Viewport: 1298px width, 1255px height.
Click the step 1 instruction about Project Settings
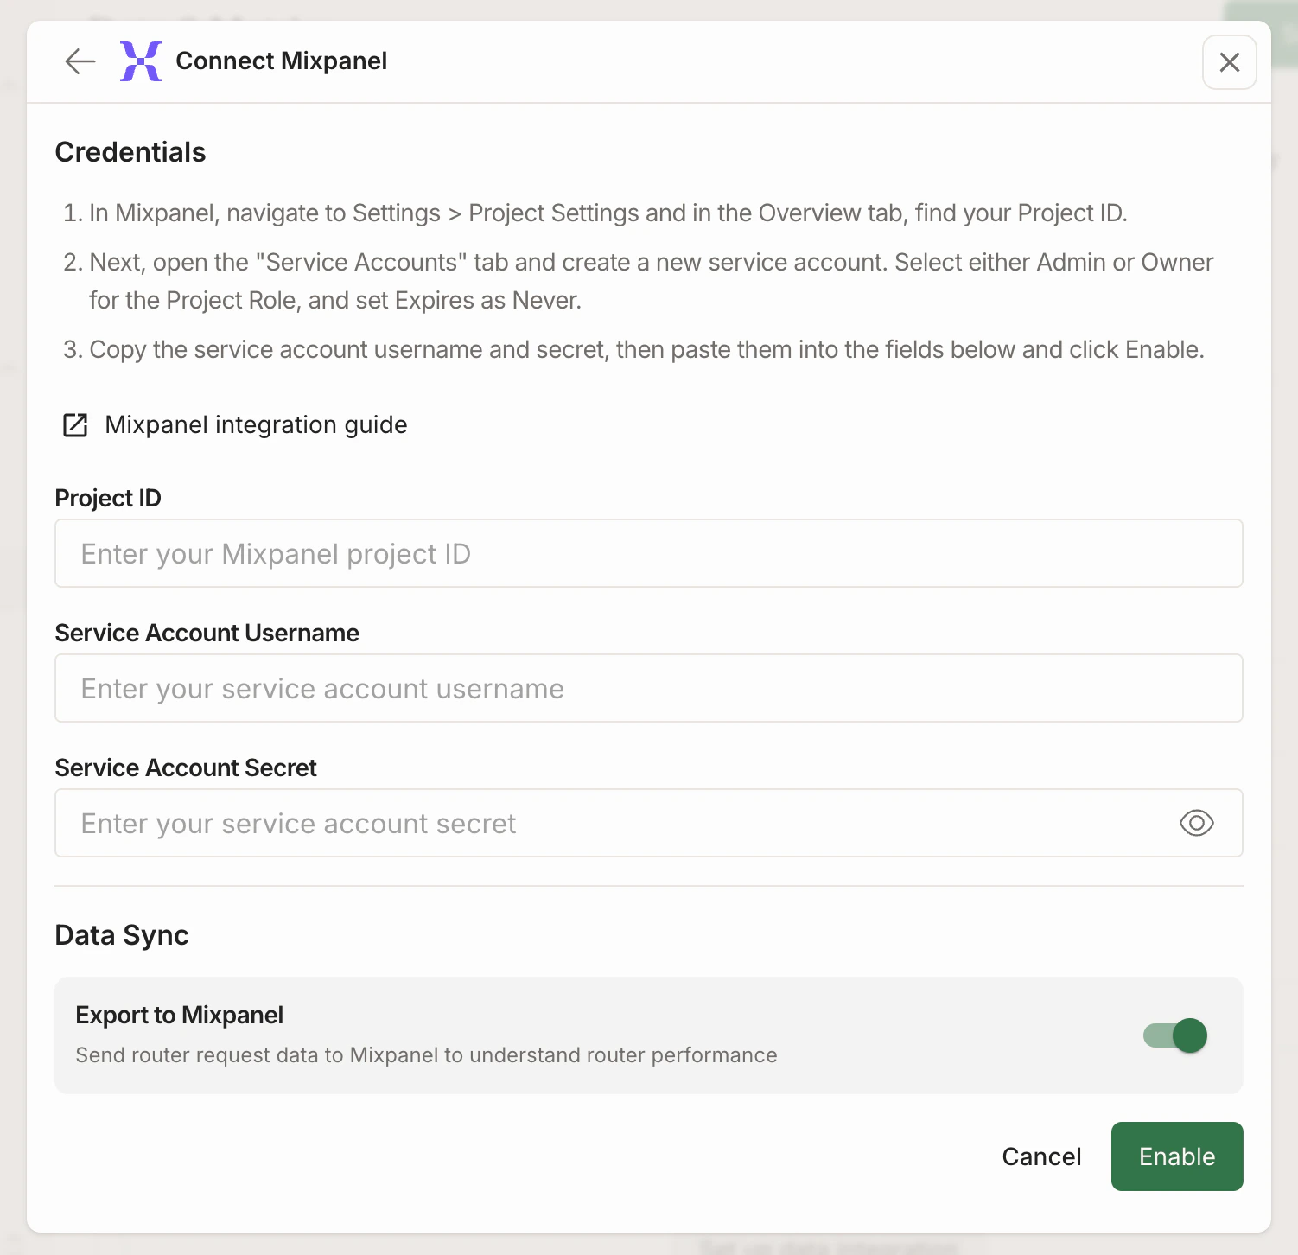608,213
